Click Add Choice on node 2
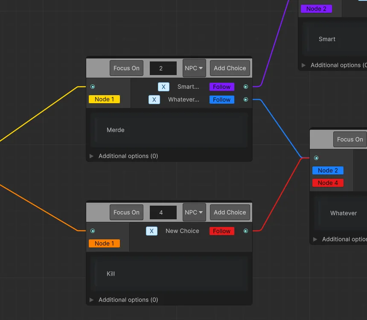The width and height of the screenshot is (367, 320). 230,68
